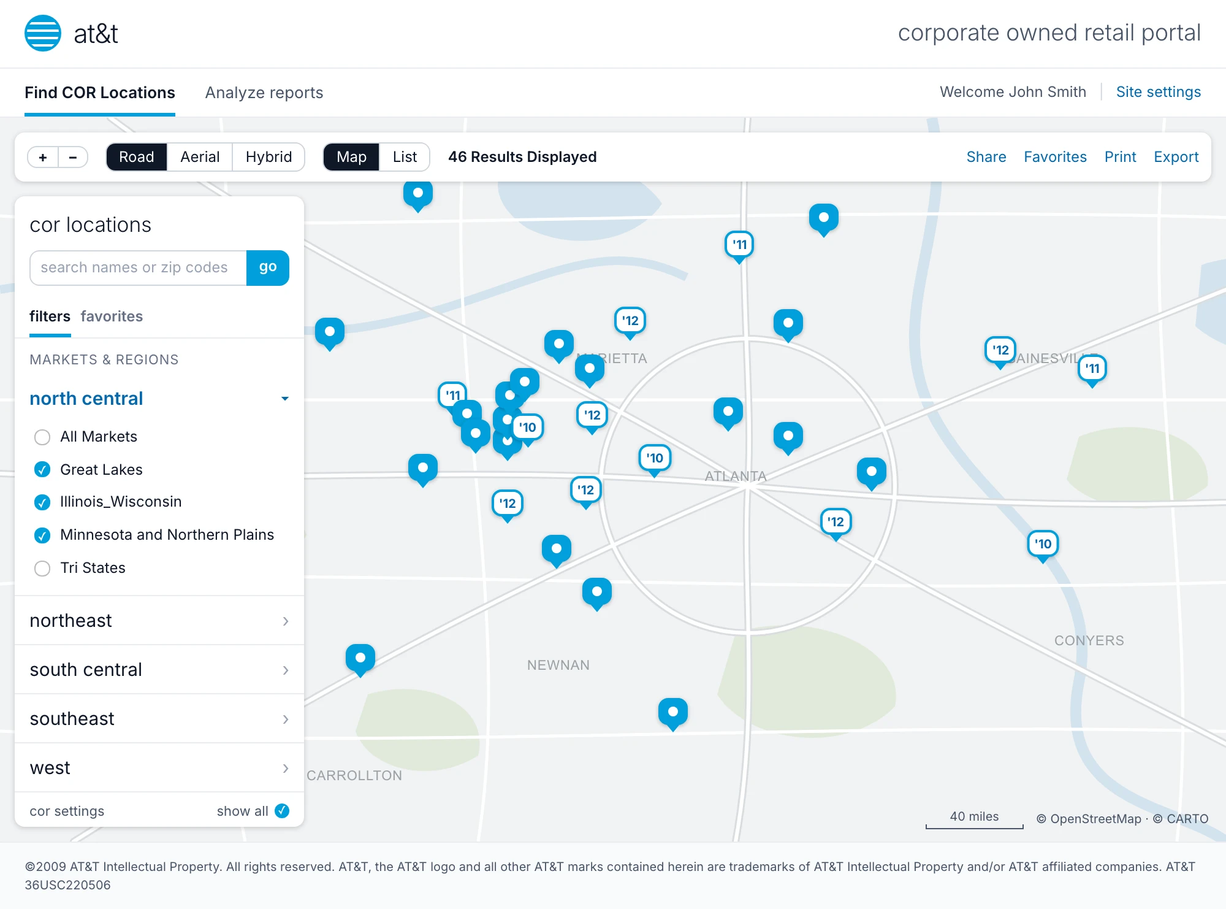Zoom in with the plus button

[43, 157]
